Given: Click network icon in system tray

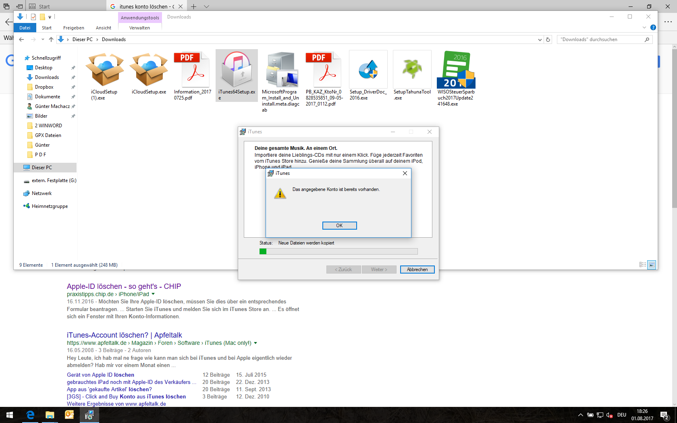Looking at the screenshot, I should click(x=600, y=415).
